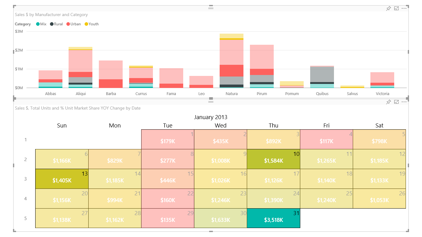
Task: Click the calendar cell with $179K
Action: (x=168, y=139)
